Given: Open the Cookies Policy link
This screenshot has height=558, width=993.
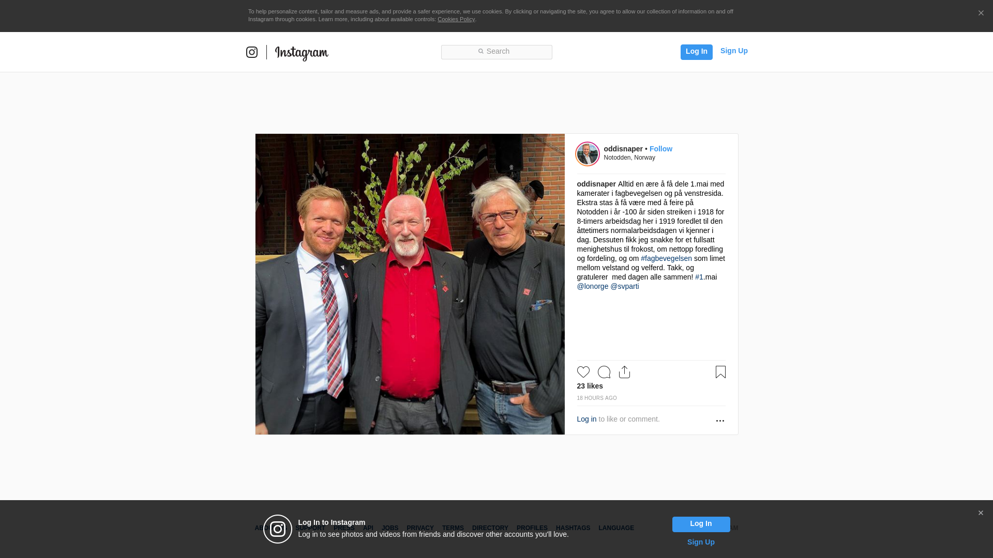Looking at the screenshot, I should (x=456, y=19).
